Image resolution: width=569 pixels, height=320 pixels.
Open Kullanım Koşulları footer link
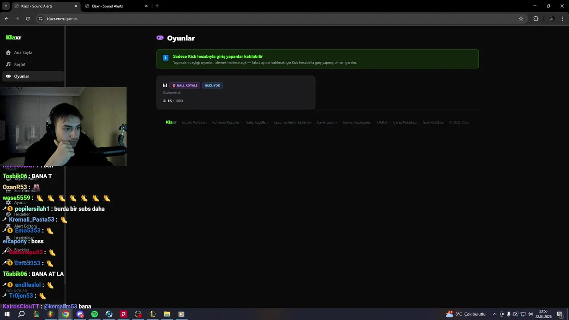pyautogui.click(x=226, y=122)
